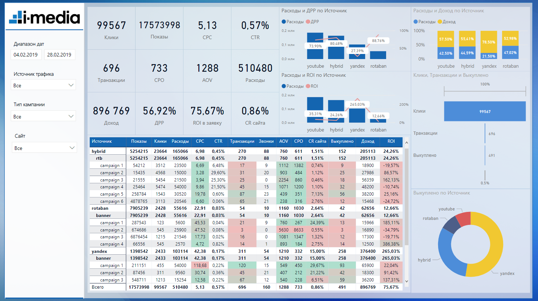Click the CTR card showing 0,57%
The image size is (538, 301).
point(255,29)
